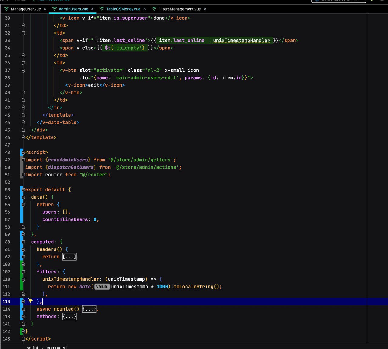388x349 pixels.
Task: Click 'export default' on line 53
Action: click(x=45, y=189)
